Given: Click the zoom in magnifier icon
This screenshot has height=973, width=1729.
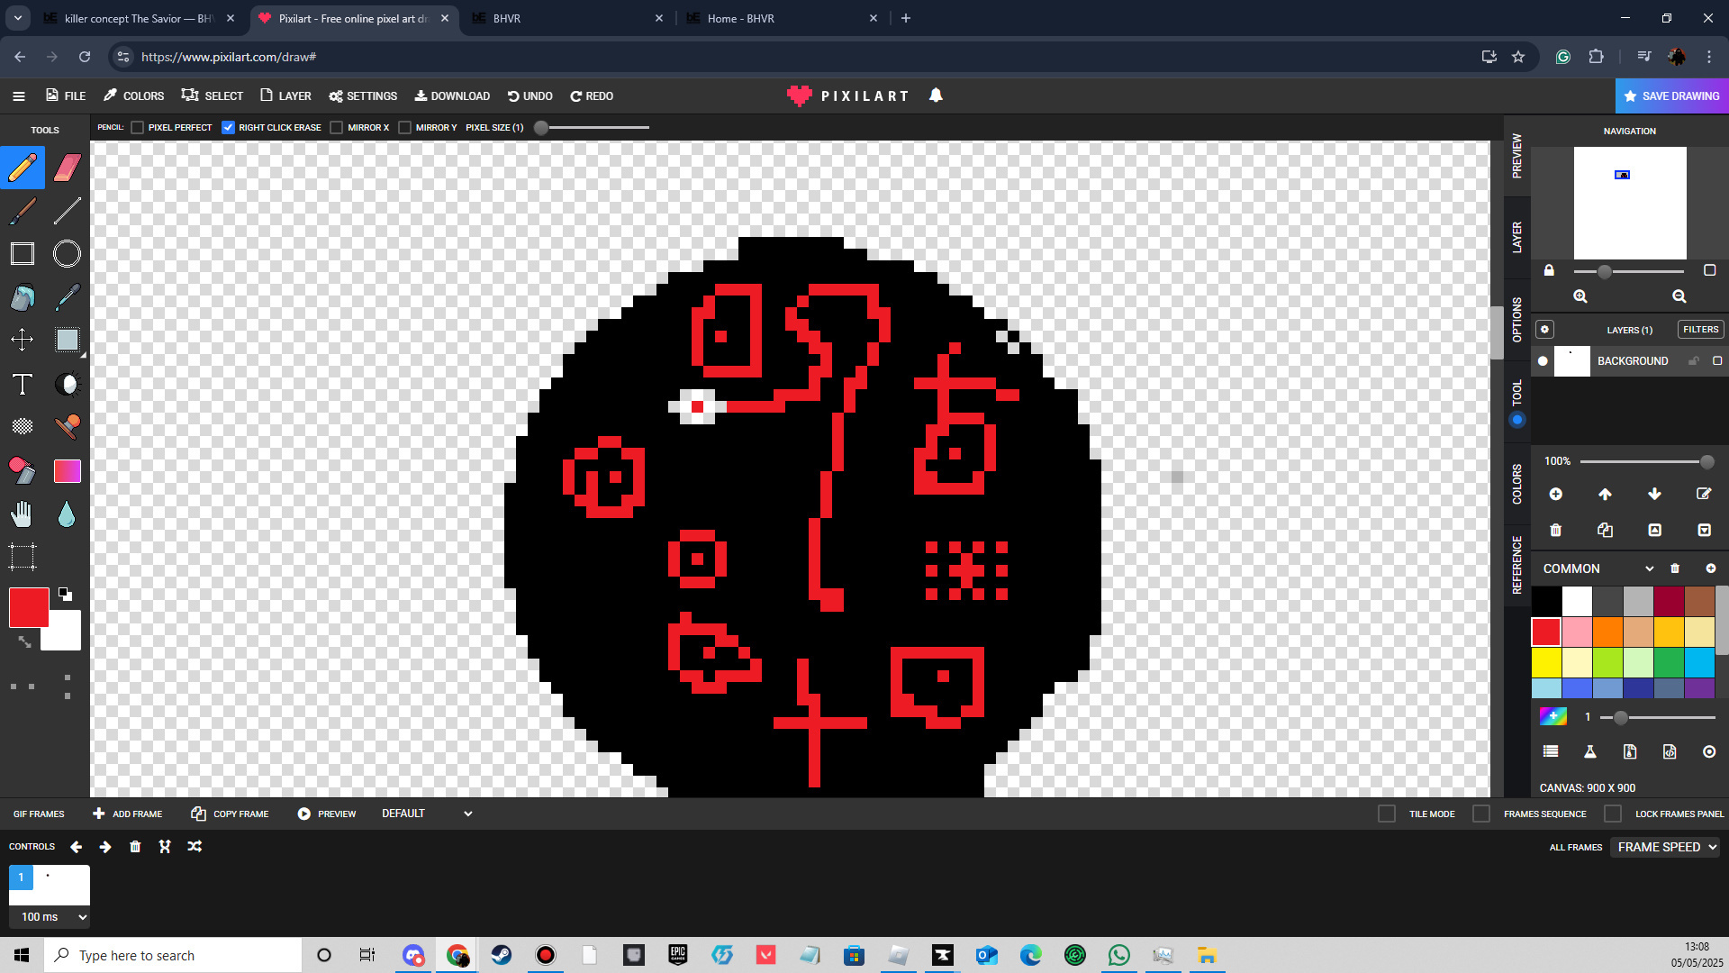Looking at the screenshot, I should pyautogui.click(x=1580, y=296).
